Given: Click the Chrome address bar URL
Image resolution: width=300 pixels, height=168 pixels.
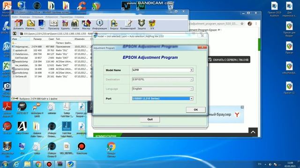Looking at the screenshot, I should tap(213, 24).
